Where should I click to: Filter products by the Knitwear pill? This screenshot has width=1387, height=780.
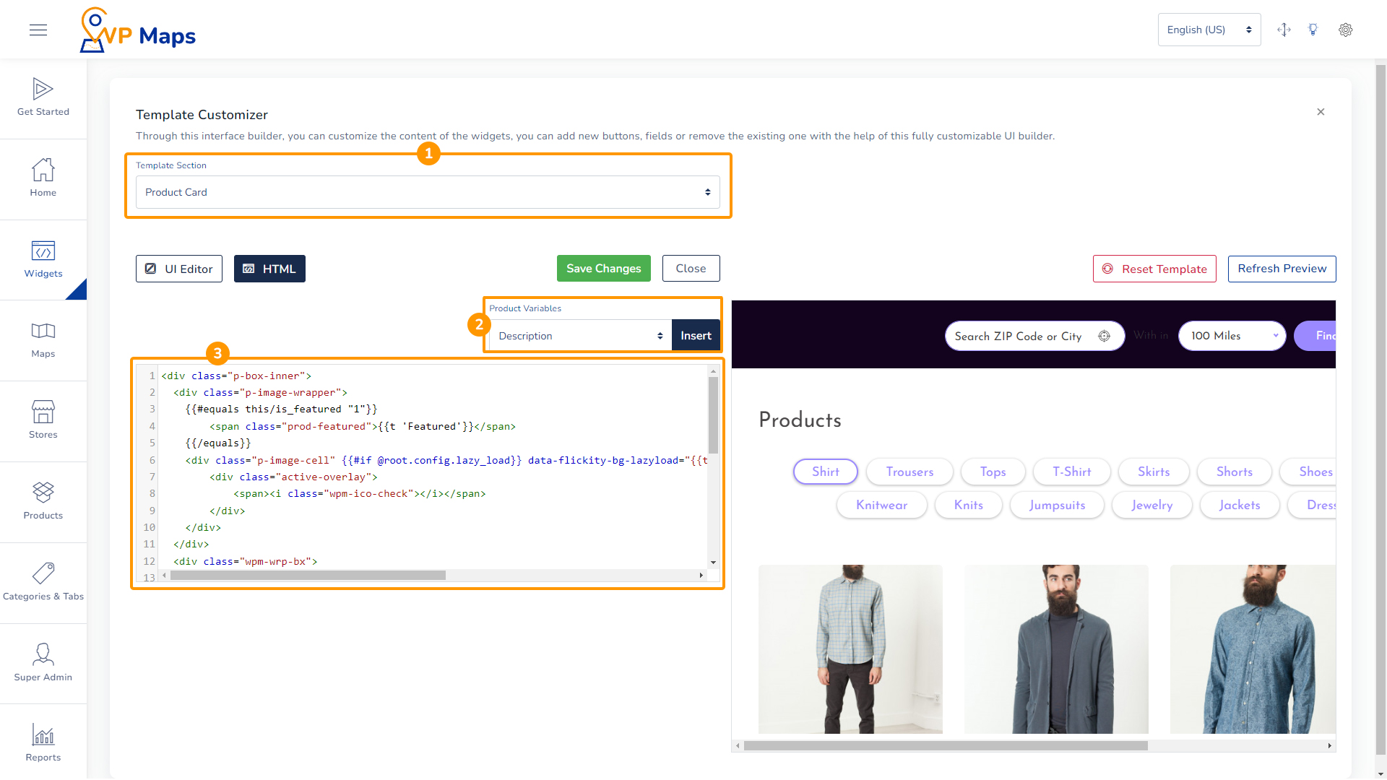[x=881, y=505]
